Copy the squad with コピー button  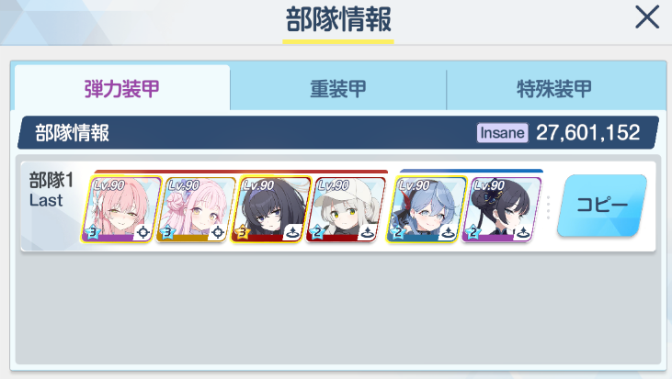pos(602,205)
